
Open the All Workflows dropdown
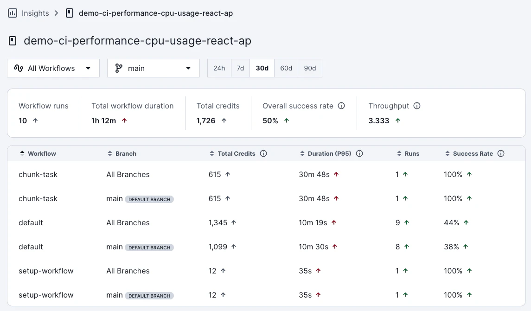click(x=53, y=68)
